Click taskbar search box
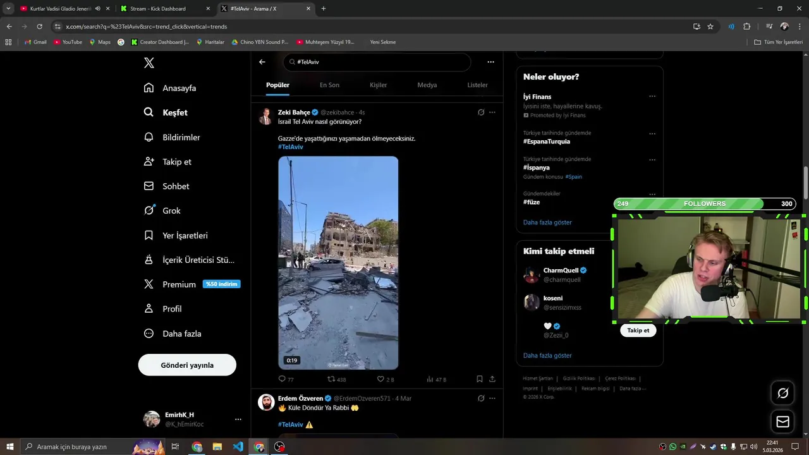809x455 pixels. [94, 447]
